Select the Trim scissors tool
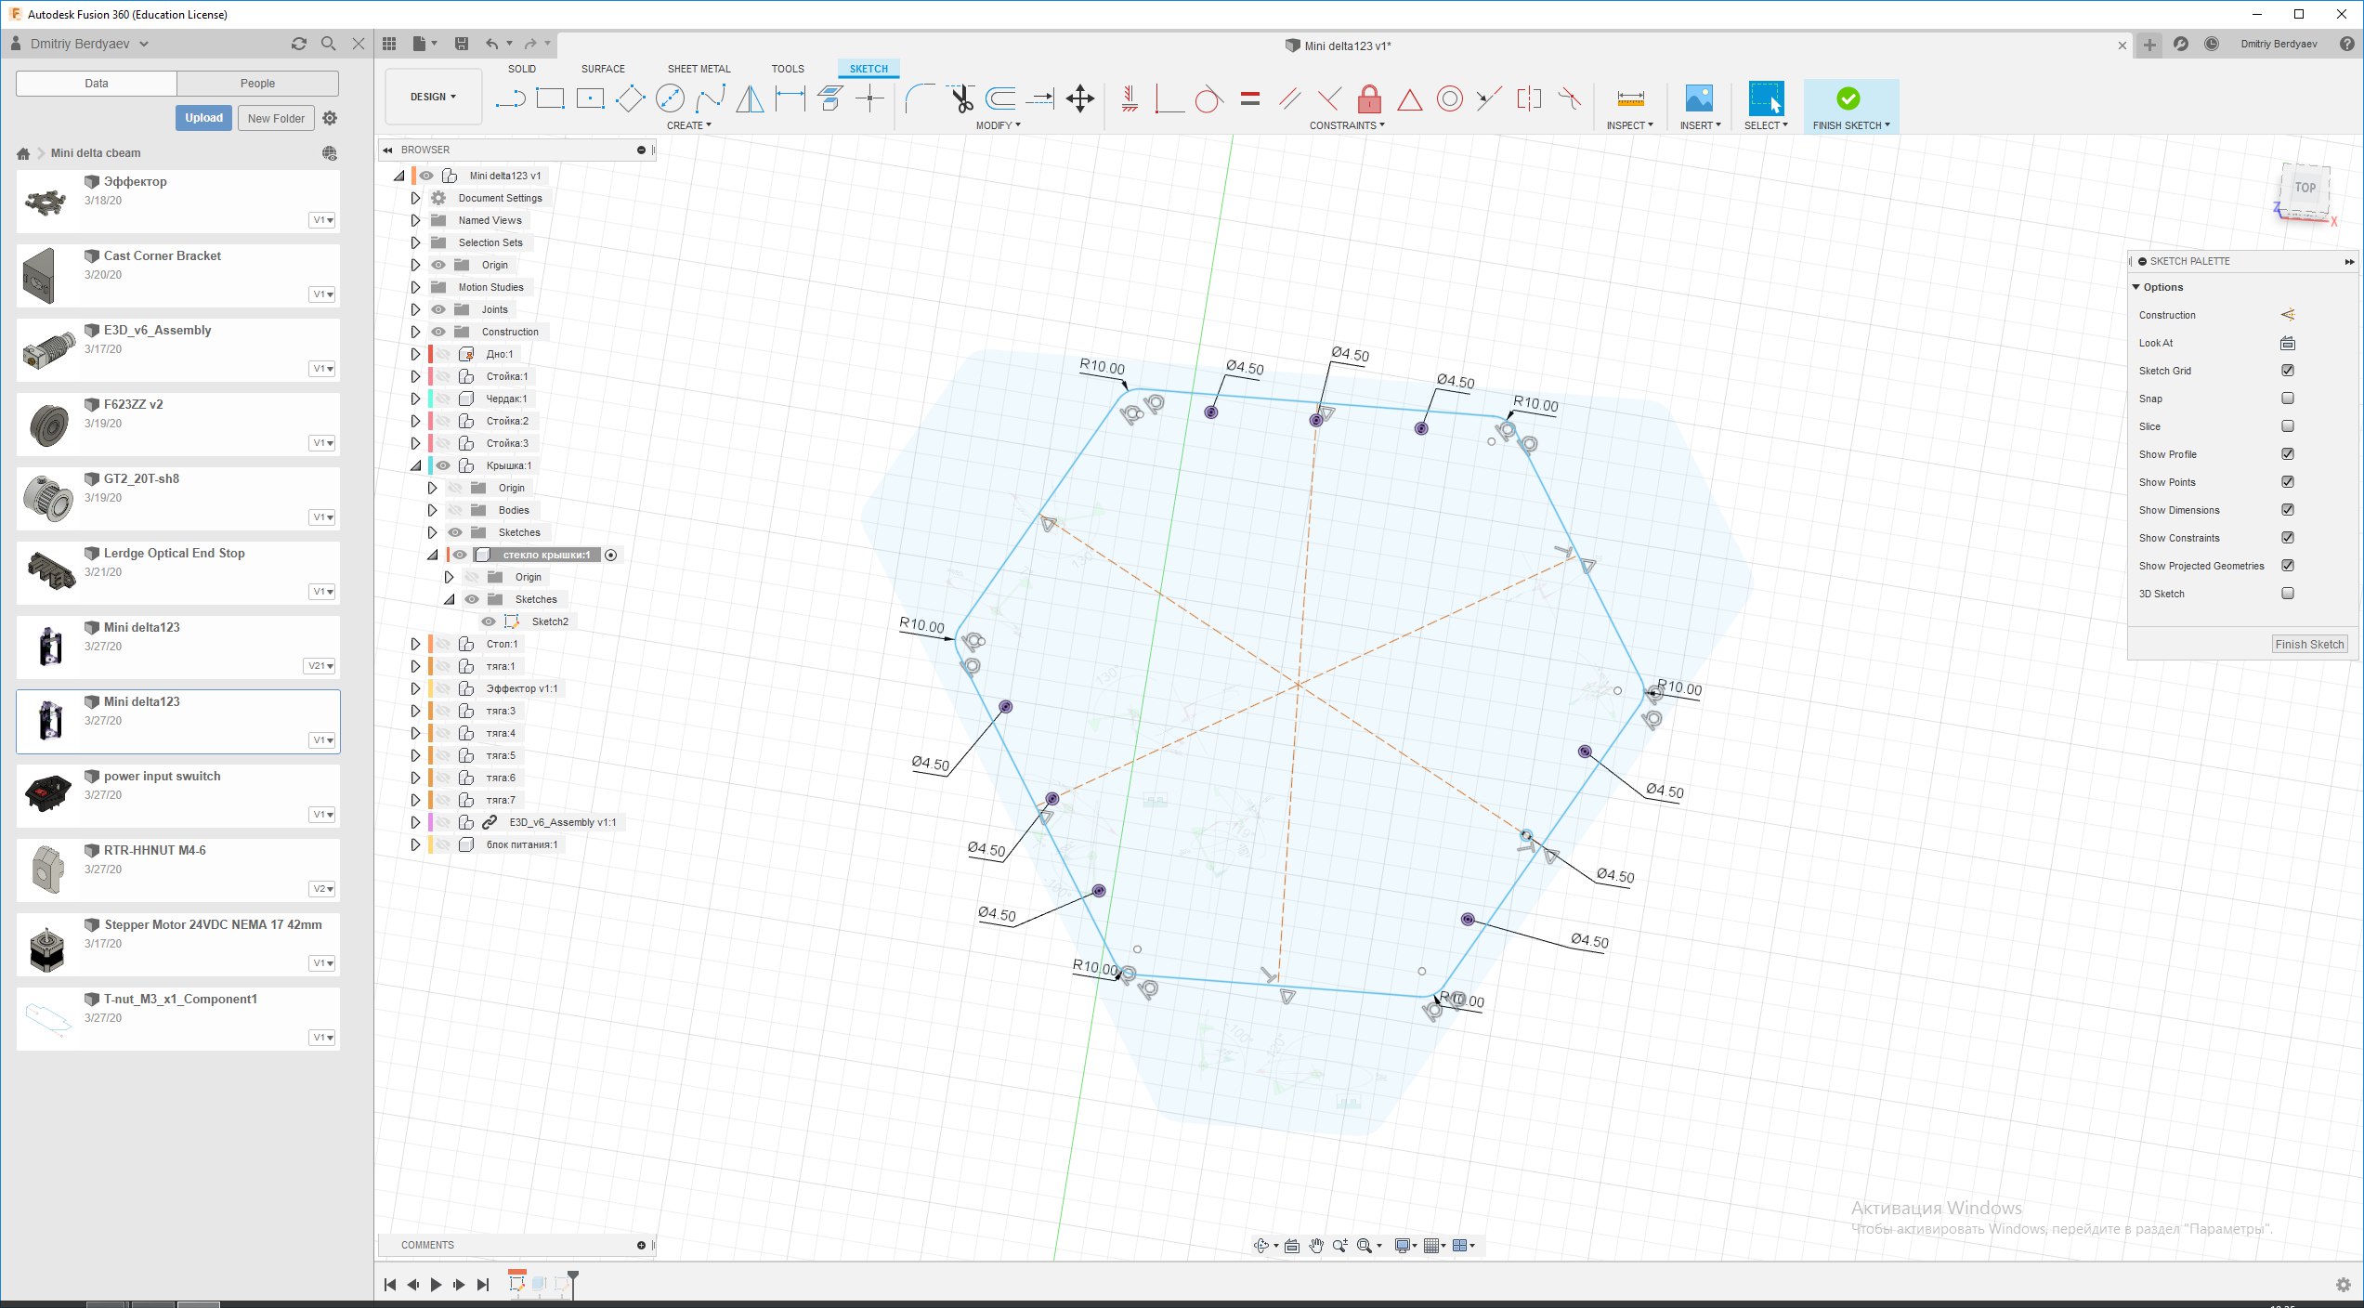 pyautogui.click(x=961, y=98)
